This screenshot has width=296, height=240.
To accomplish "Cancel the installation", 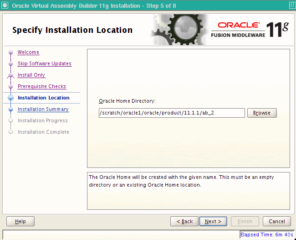I will (x=277, y=221).
